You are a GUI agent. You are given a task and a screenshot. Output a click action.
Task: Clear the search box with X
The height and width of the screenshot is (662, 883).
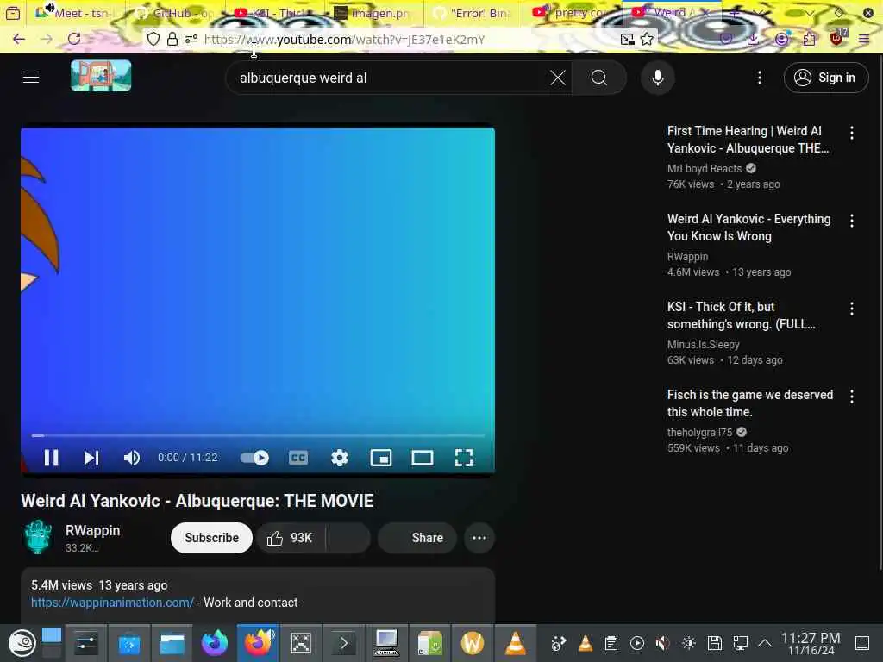click(558, 78)
